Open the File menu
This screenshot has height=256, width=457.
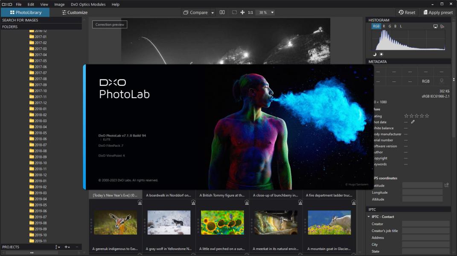19,4
